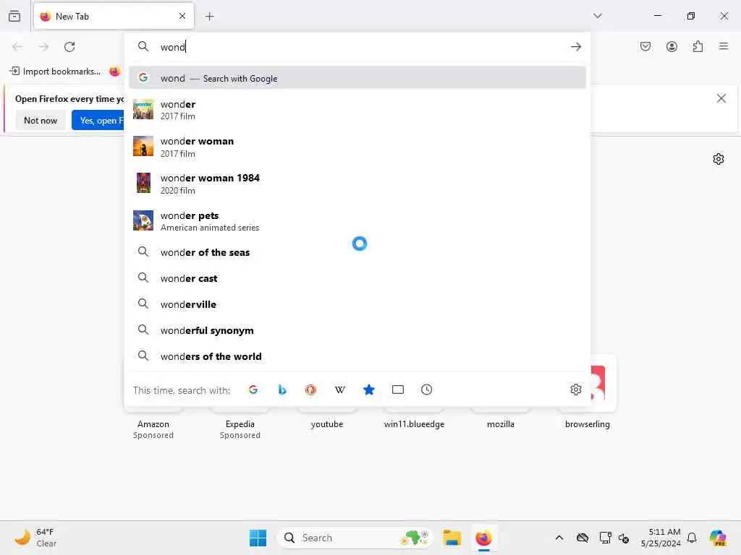Open the Firefox View tab icon
The width and height of the screenshot is (741, 555).
click(14, 16)
